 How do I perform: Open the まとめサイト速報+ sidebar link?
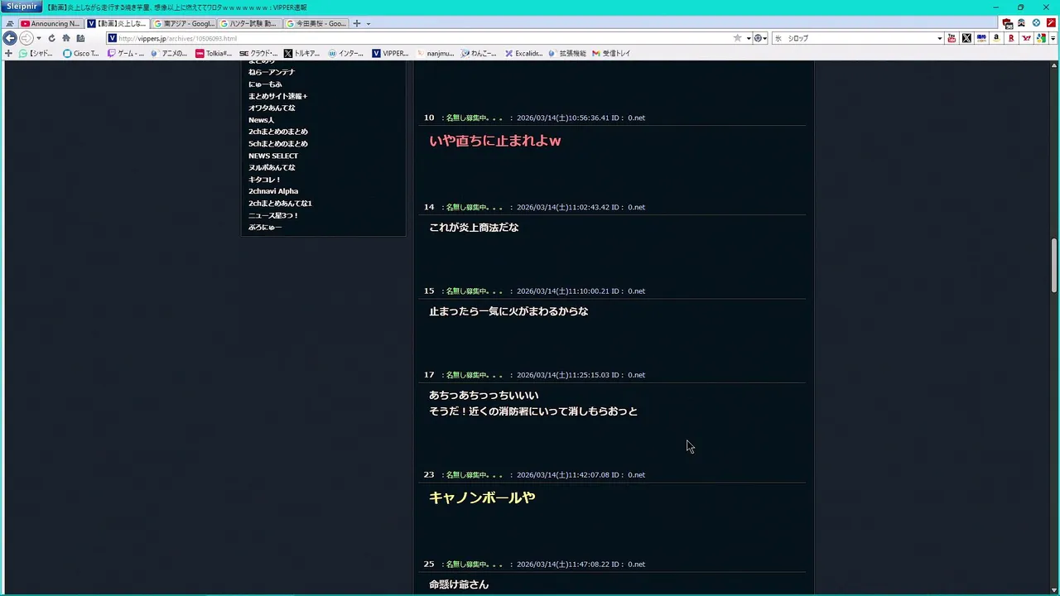pyautogui.click(x=277, y=96)
